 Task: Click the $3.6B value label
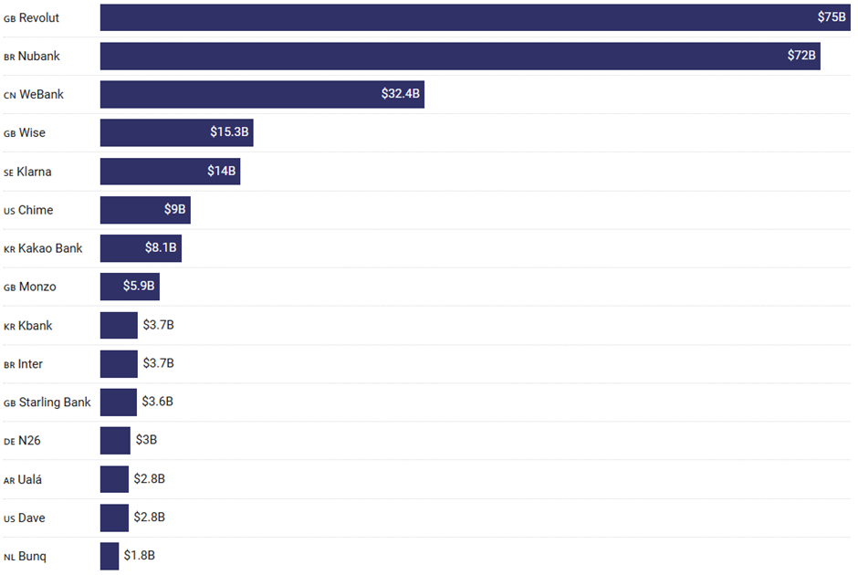[x=158, y=402]
